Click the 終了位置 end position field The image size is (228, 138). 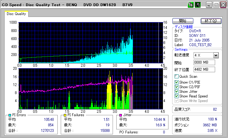tap(204, 69)
